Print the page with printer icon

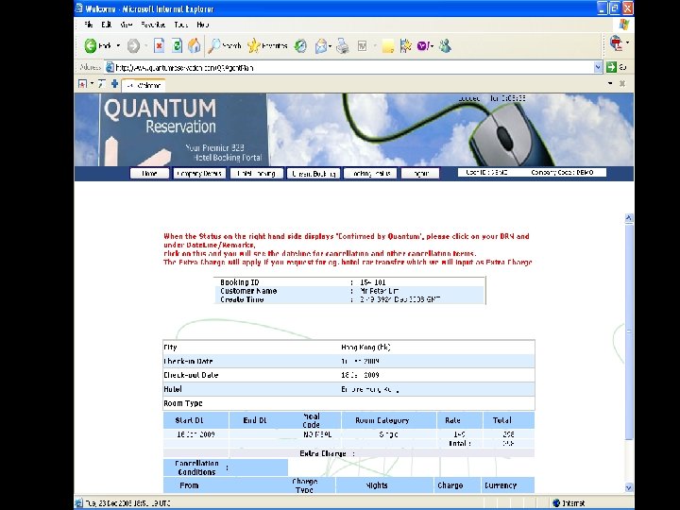click(x=343, y=45)
